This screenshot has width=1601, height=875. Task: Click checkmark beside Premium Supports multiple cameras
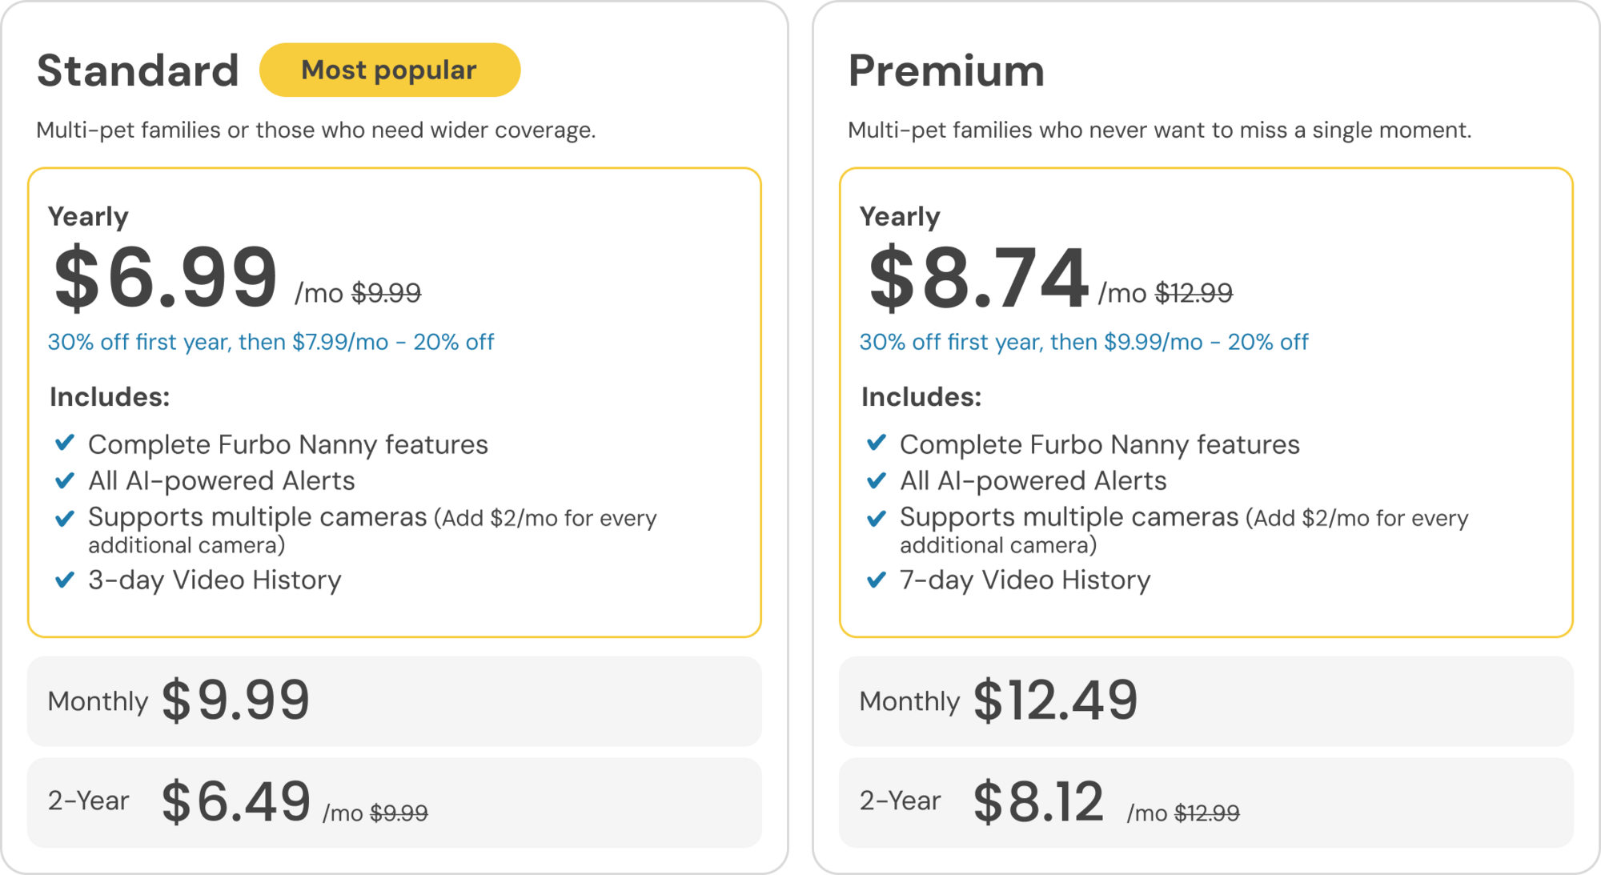pos(877,518)
